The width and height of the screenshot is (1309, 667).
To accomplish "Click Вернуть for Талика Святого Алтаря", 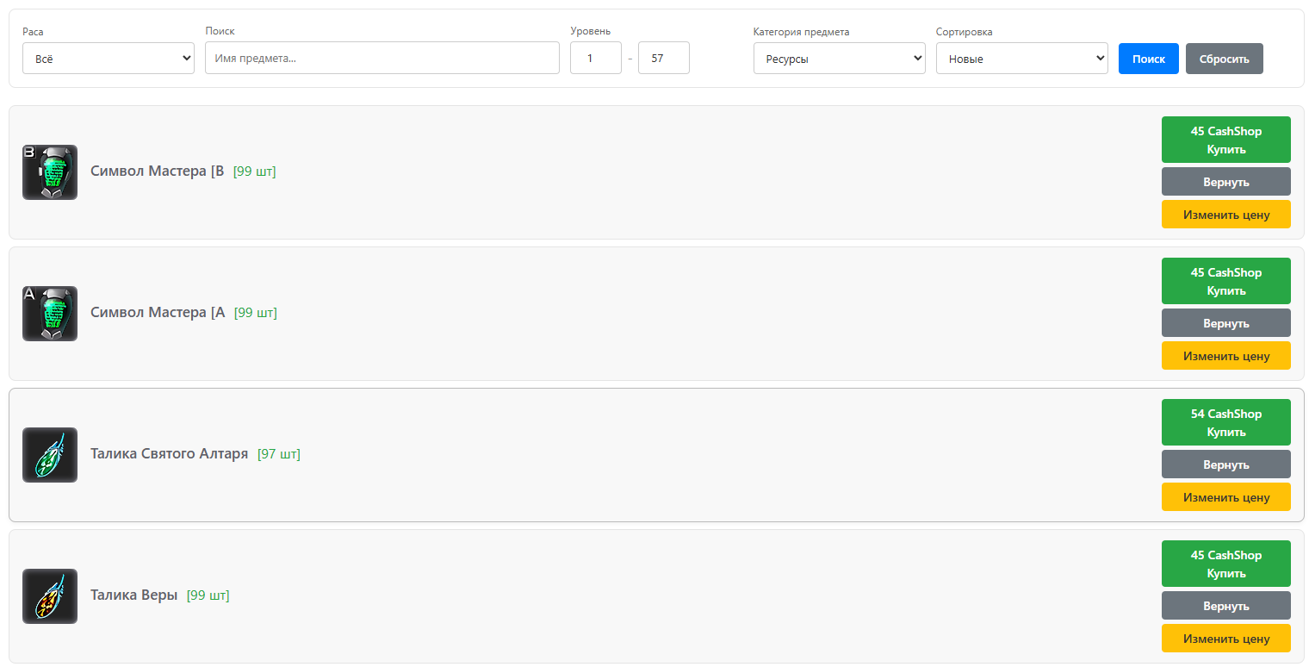I will tap(1226, 464).
